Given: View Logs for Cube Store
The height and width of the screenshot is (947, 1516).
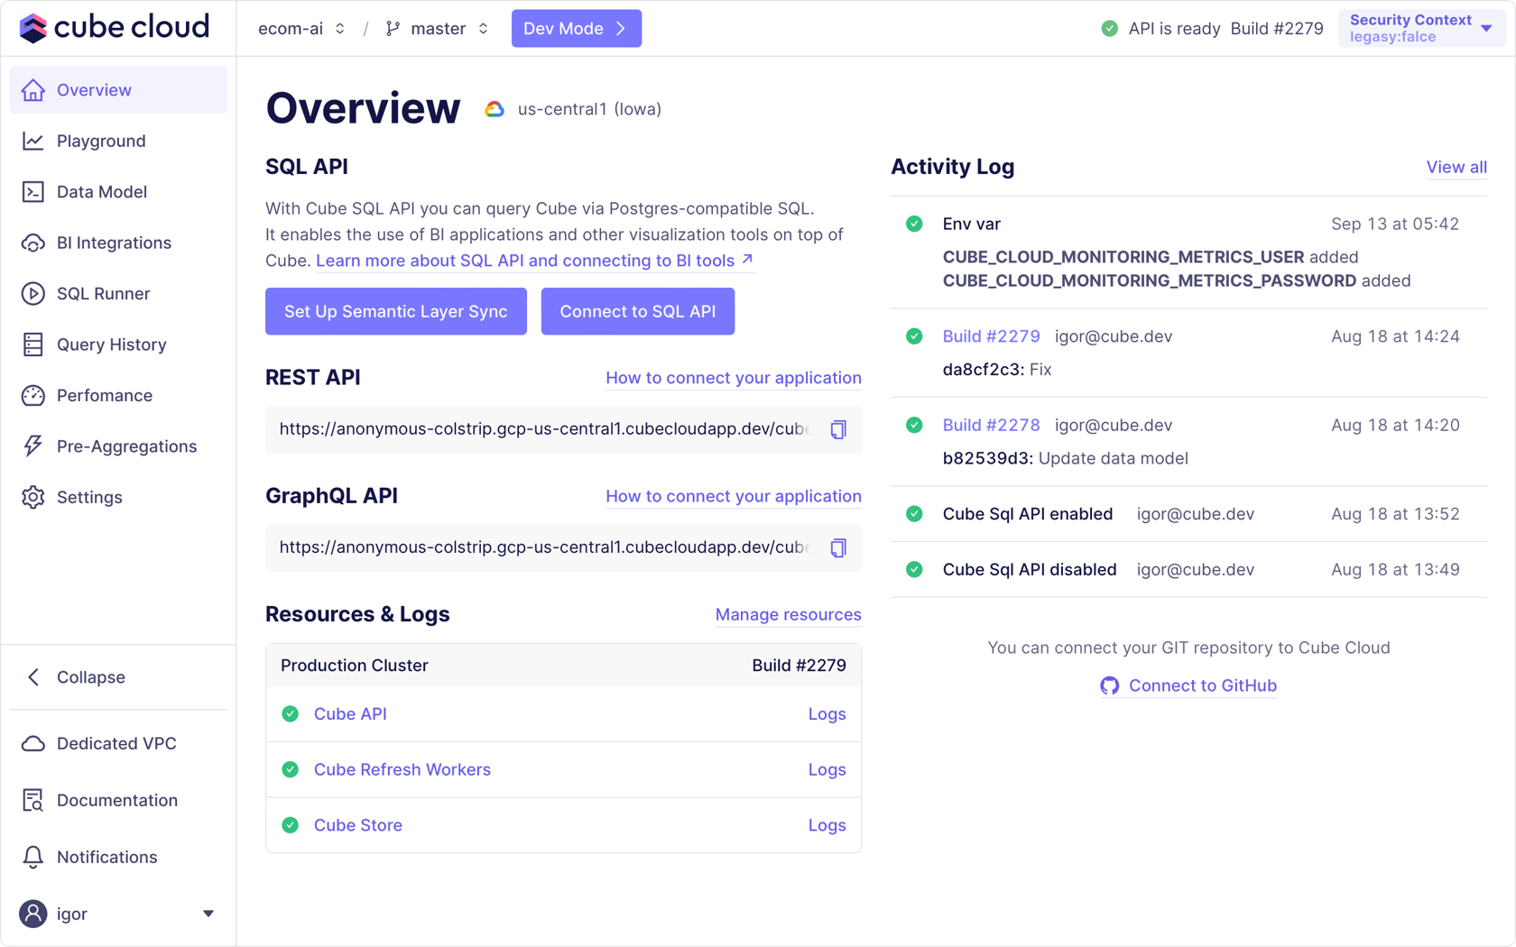Looking at the screenshot, I should click(827, 825).
